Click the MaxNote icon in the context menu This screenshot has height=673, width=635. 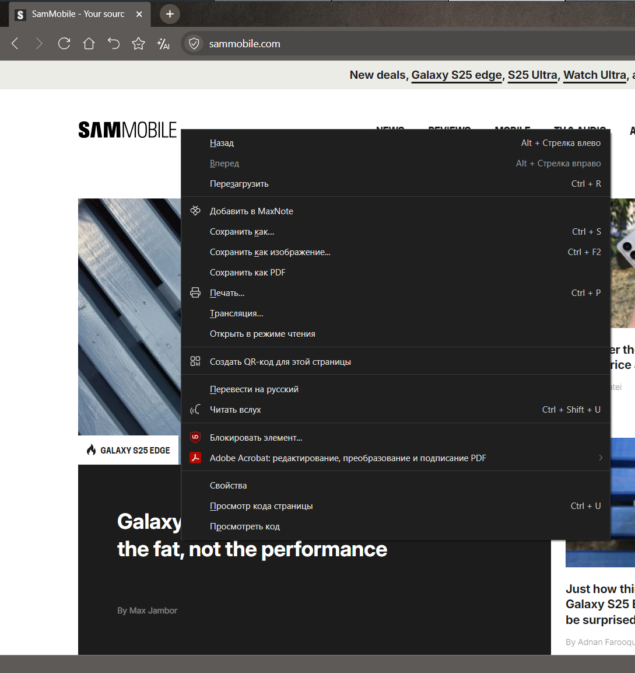(x=195, y=211)
